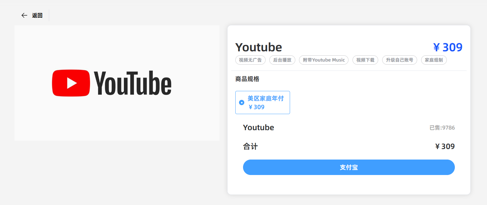
Task: Click the 商品规格 section label
Action: coord(247,79)
